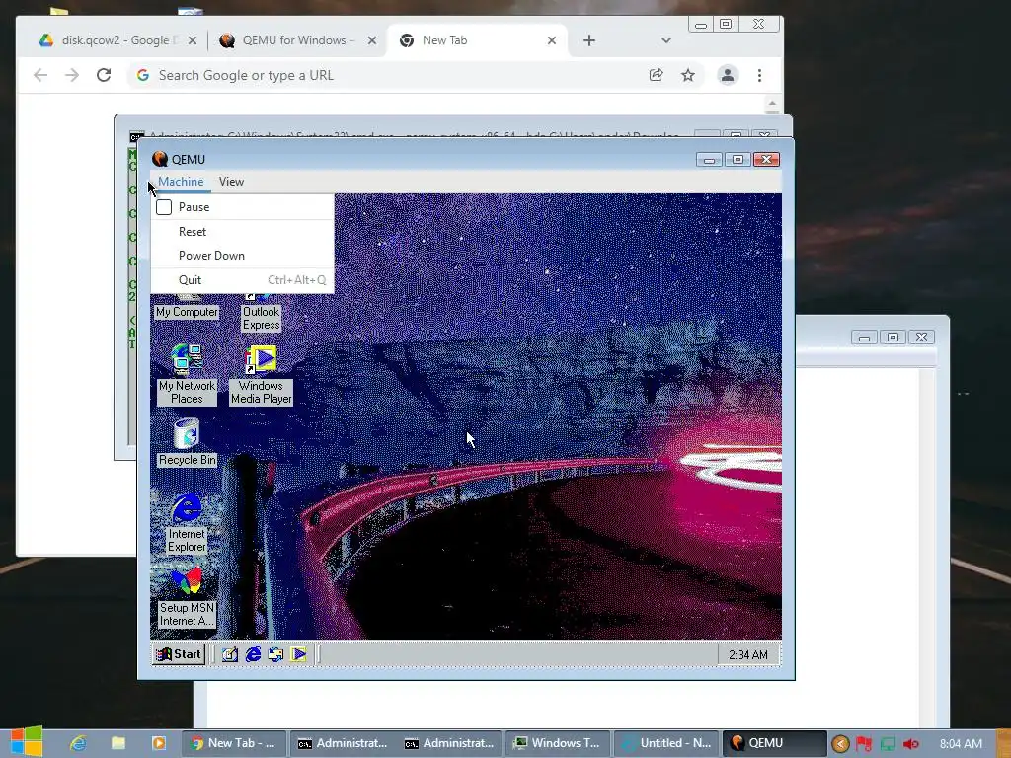
Task: Open the Windows Start button on host taskbar
Action: click(x=26, y=742)
